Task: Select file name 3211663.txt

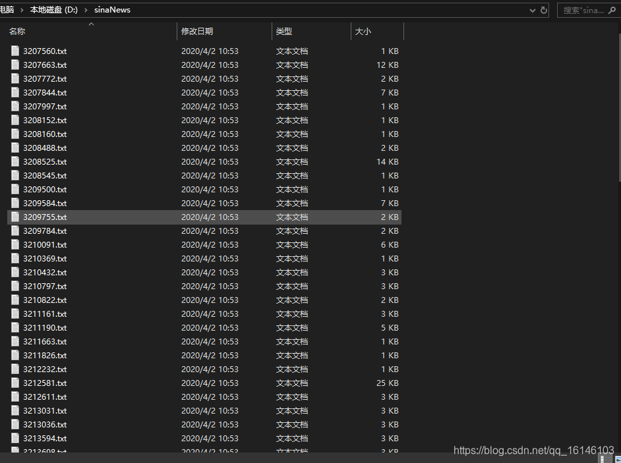Action: (x=45, y=342)
